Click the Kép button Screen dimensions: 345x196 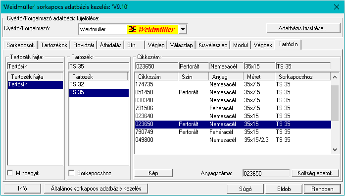(153, 173)
